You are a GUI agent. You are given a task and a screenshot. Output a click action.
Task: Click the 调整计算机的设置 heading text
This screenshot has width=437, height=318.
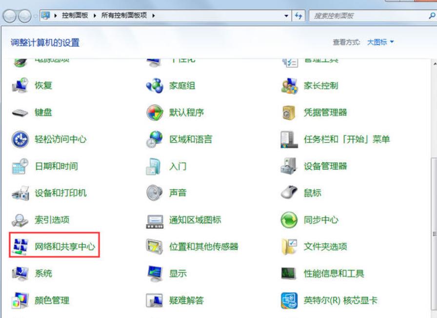45,42
